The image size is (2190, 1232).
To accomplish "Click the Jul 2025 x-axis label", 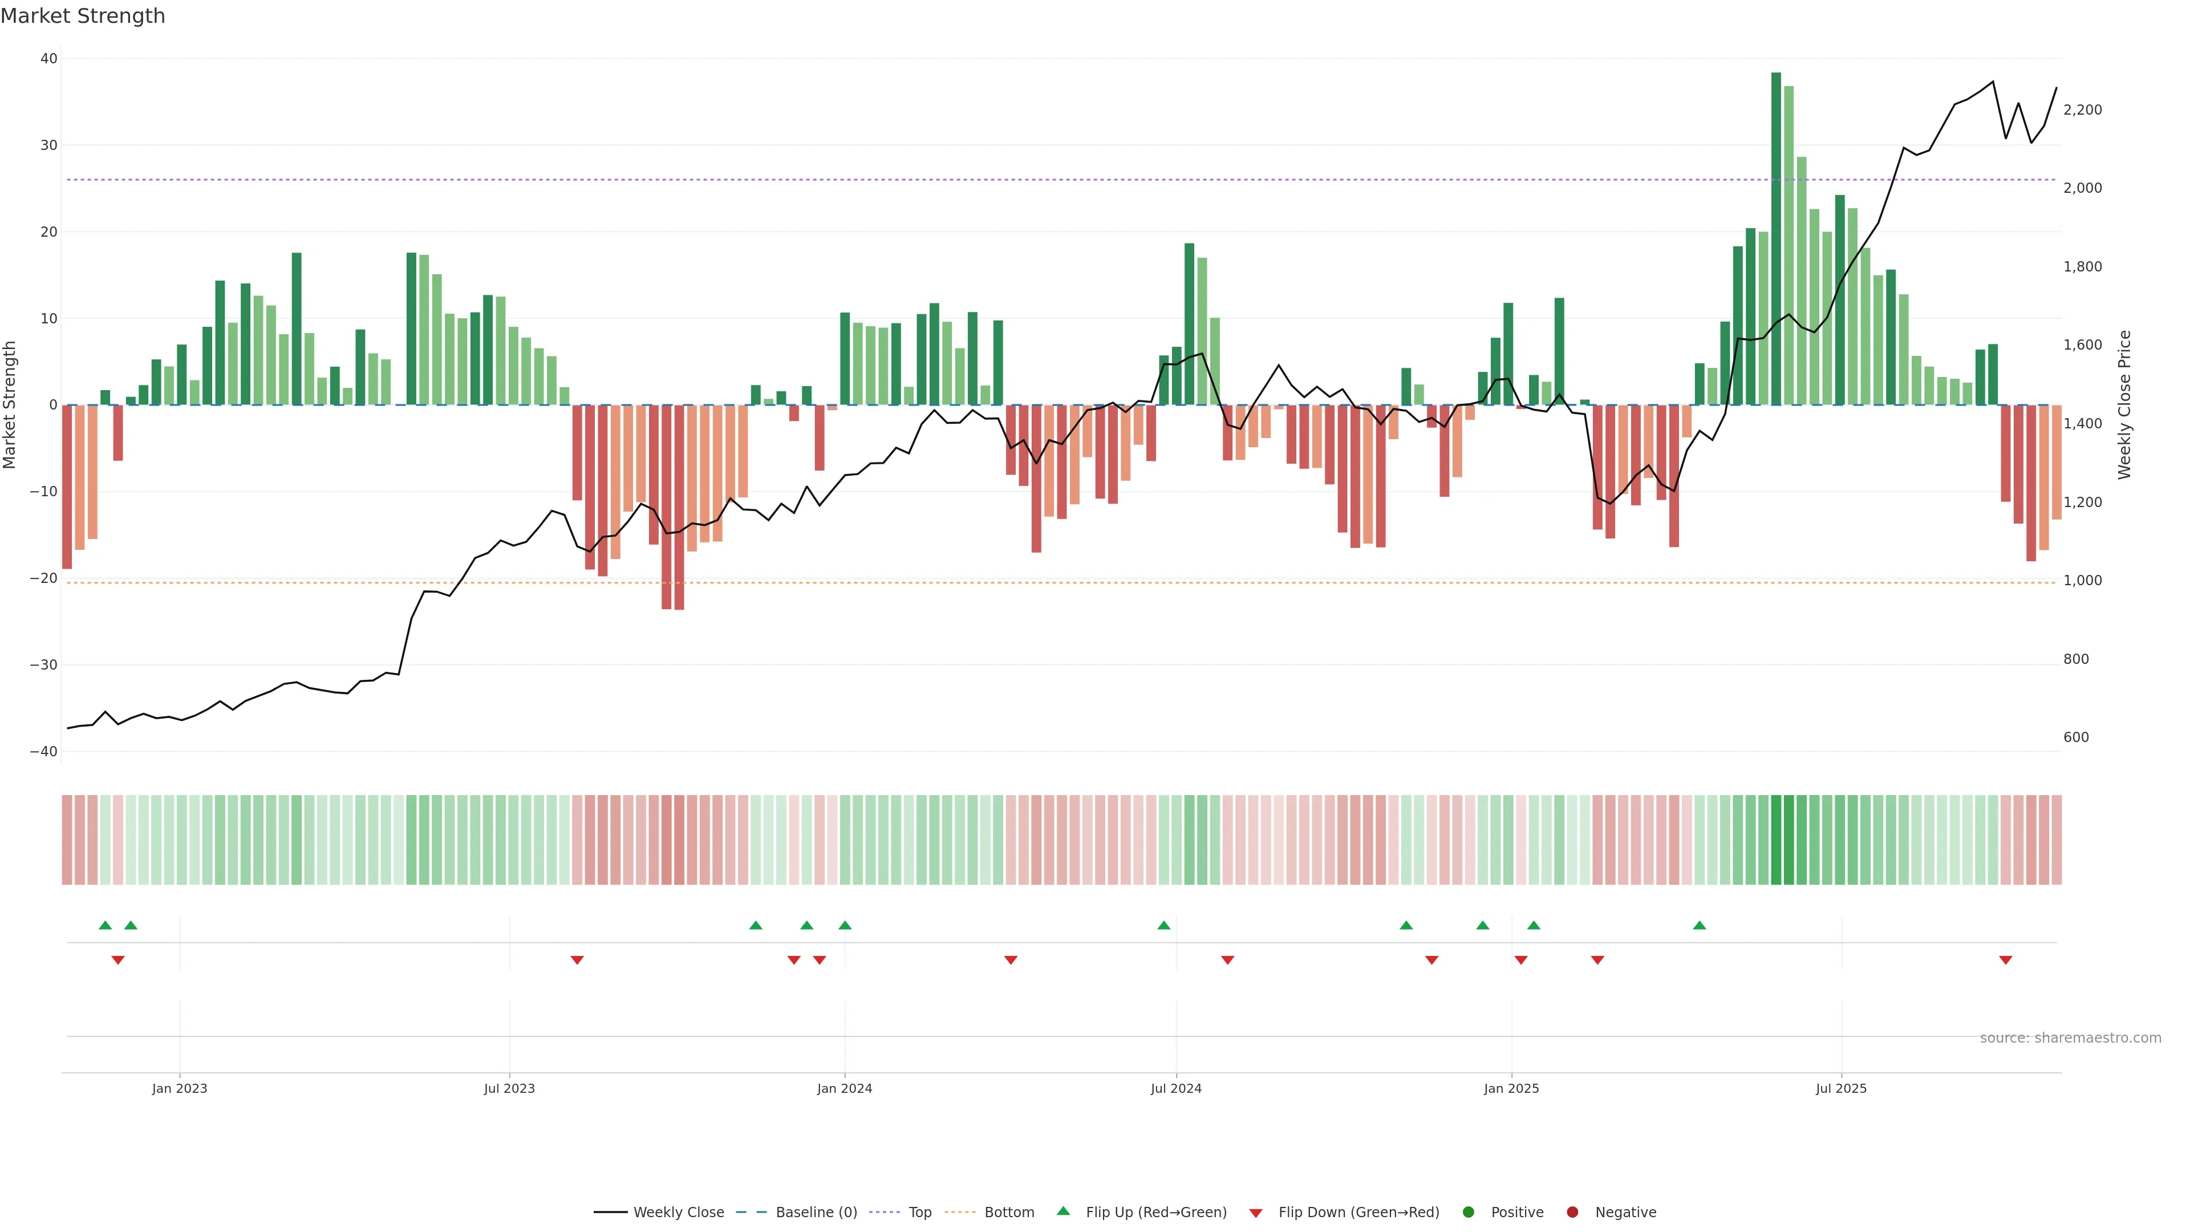I will 1840,1088.
